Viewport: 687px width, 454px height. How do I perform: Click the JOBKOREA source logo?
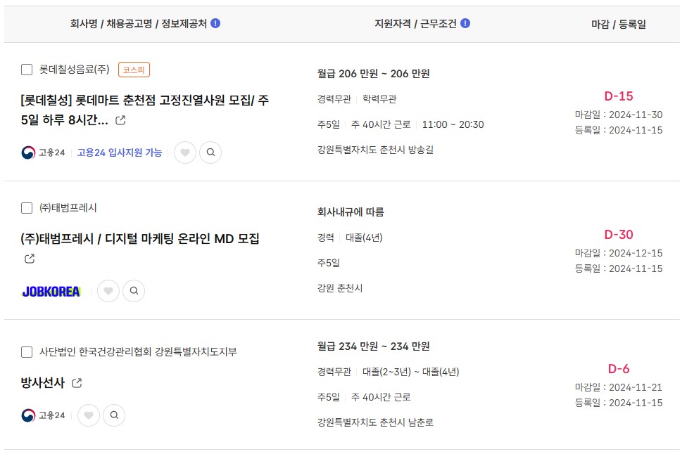point(51,291)
